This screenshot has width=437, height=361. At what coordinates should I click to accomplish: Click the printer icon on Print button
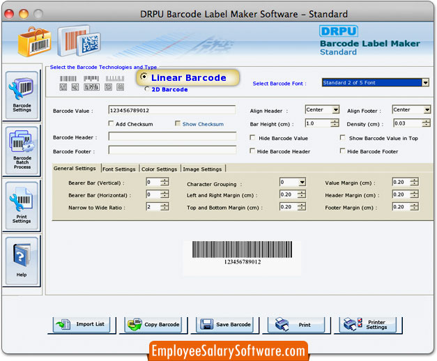282,324
